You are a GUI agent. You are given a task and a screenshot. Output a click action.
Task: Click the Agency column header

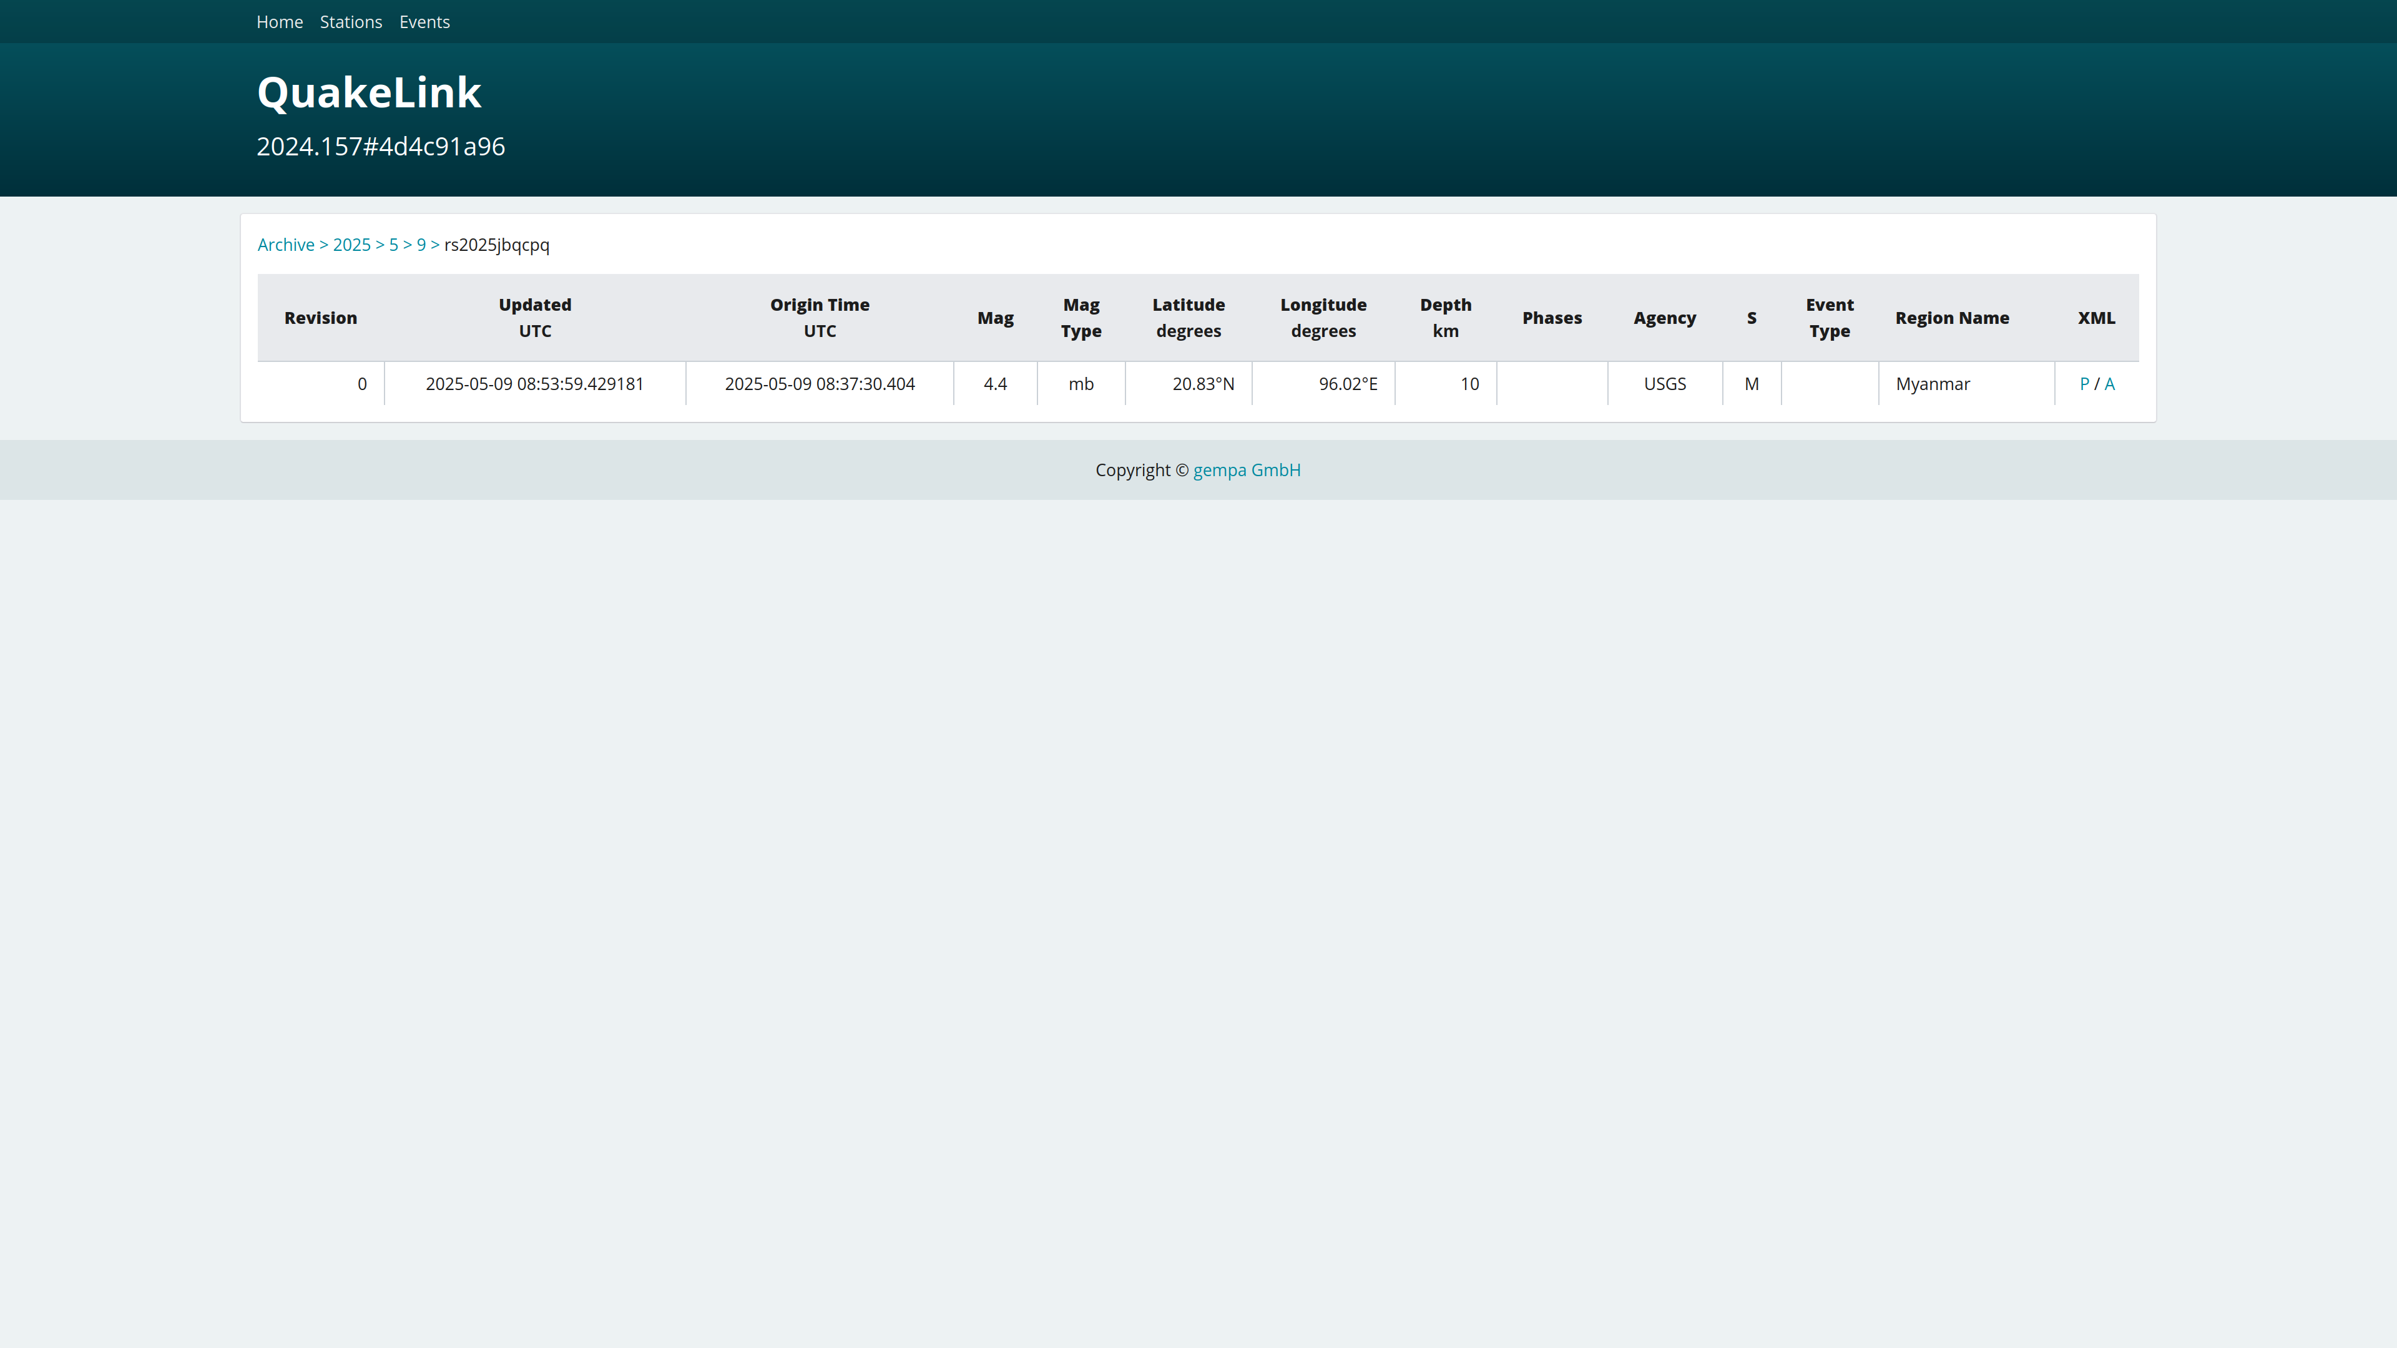1665,317
